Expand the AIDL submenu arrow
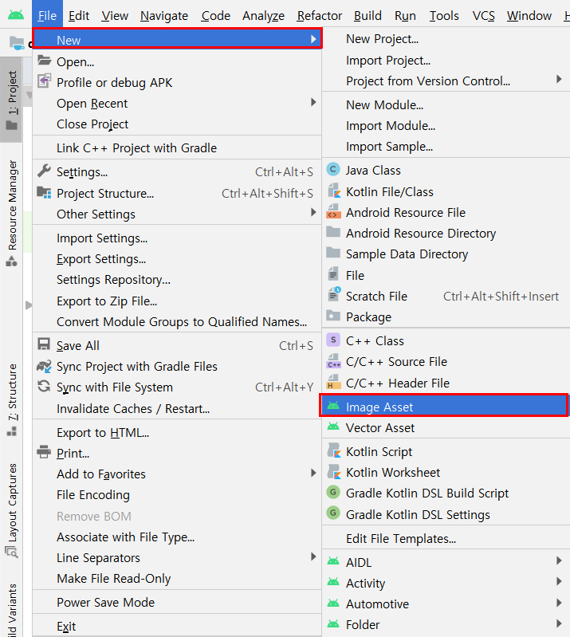 559,560
